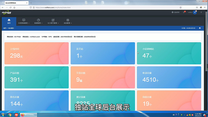Open the 小语种网站 47个 card
This screenshot has height=117, width=208.
[169, 53]
